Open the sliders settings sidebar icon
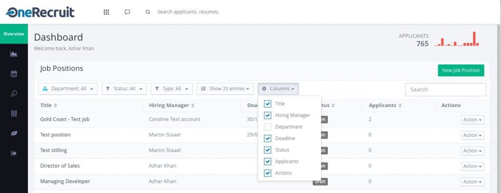This screenshot has width=501, height=193. click(14, 113)
